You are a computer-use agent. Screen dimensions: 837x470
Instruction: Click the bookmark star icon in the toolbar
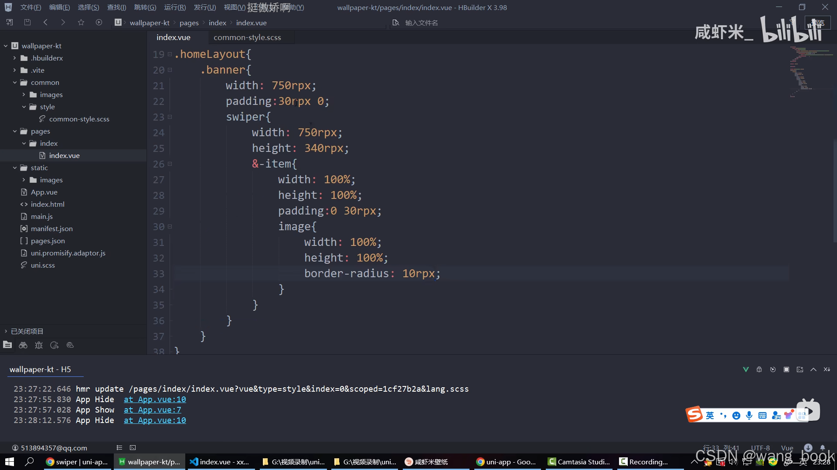pyautogui.click(x=81, y=22)
